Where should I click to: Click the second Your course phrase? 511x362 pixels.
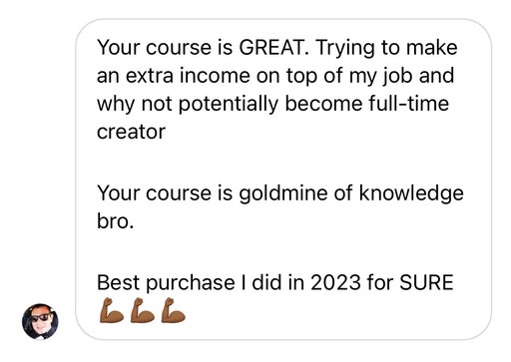coord(155,193)
